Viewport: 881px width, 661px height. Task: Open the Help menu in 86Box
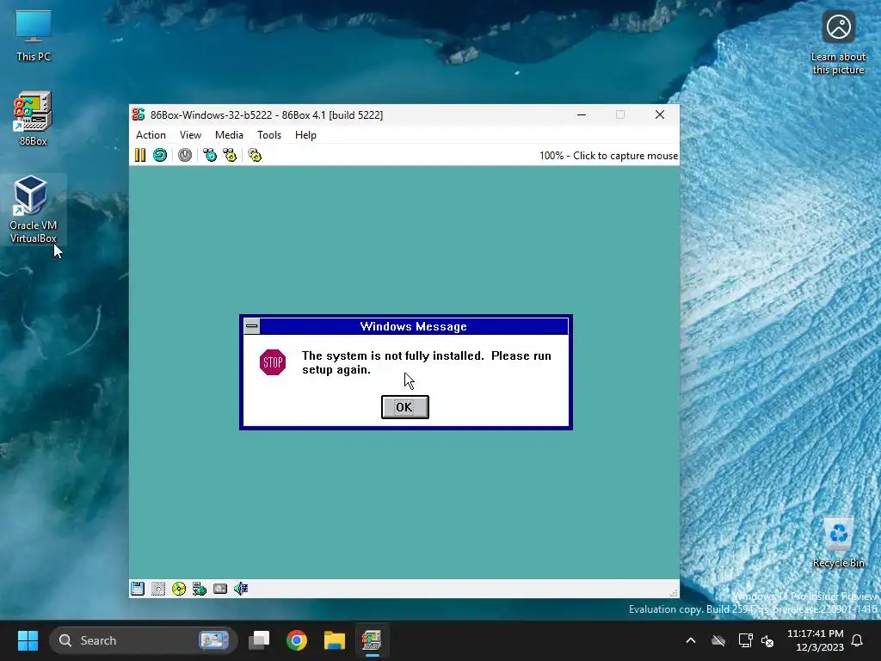coord(305,135)
